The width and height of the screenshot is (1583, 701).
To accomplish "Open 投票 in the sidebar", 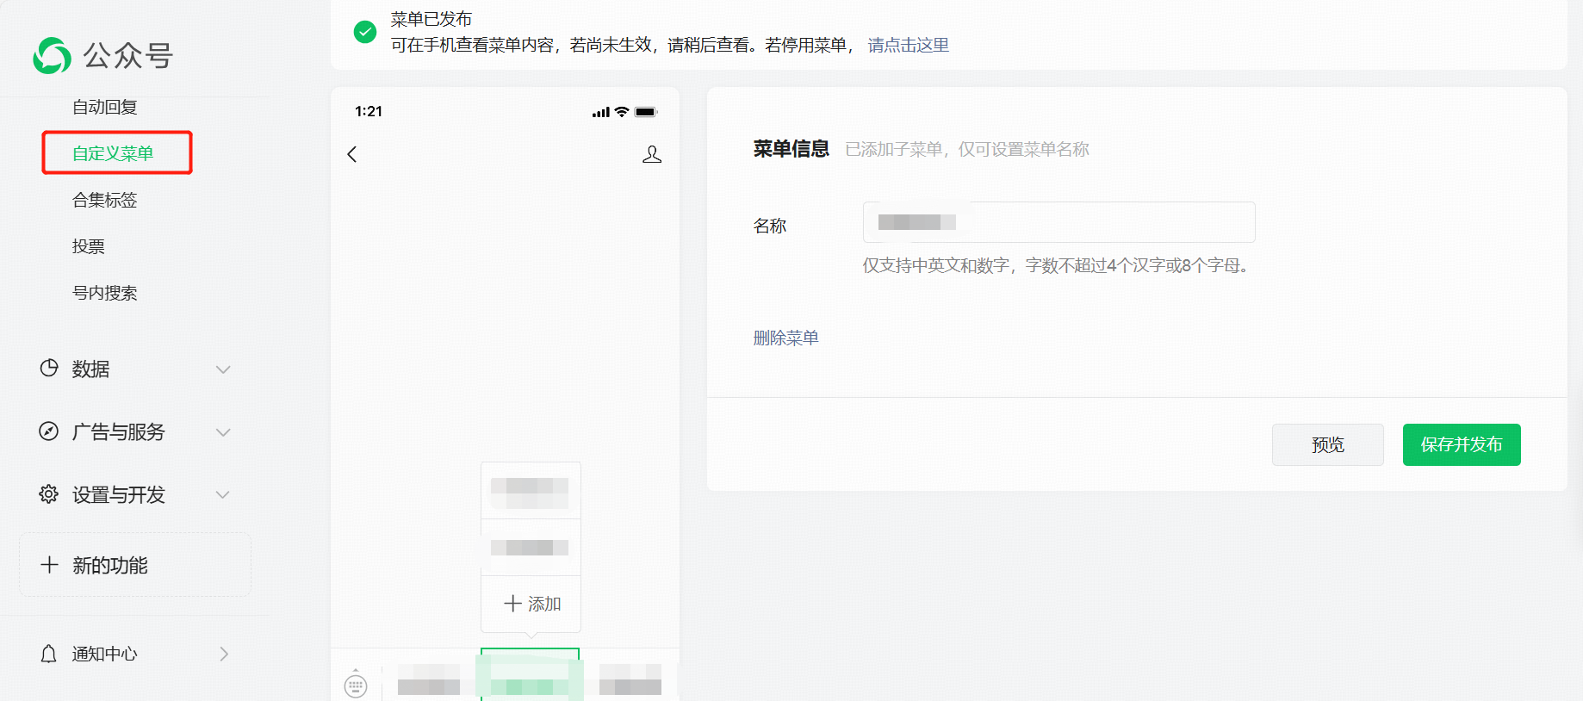I will tap(89, 246).
